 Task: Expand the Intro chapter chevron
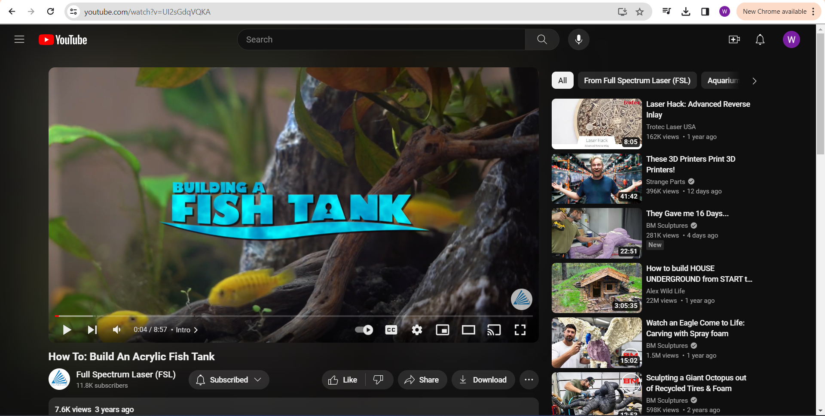click(196, 330)
